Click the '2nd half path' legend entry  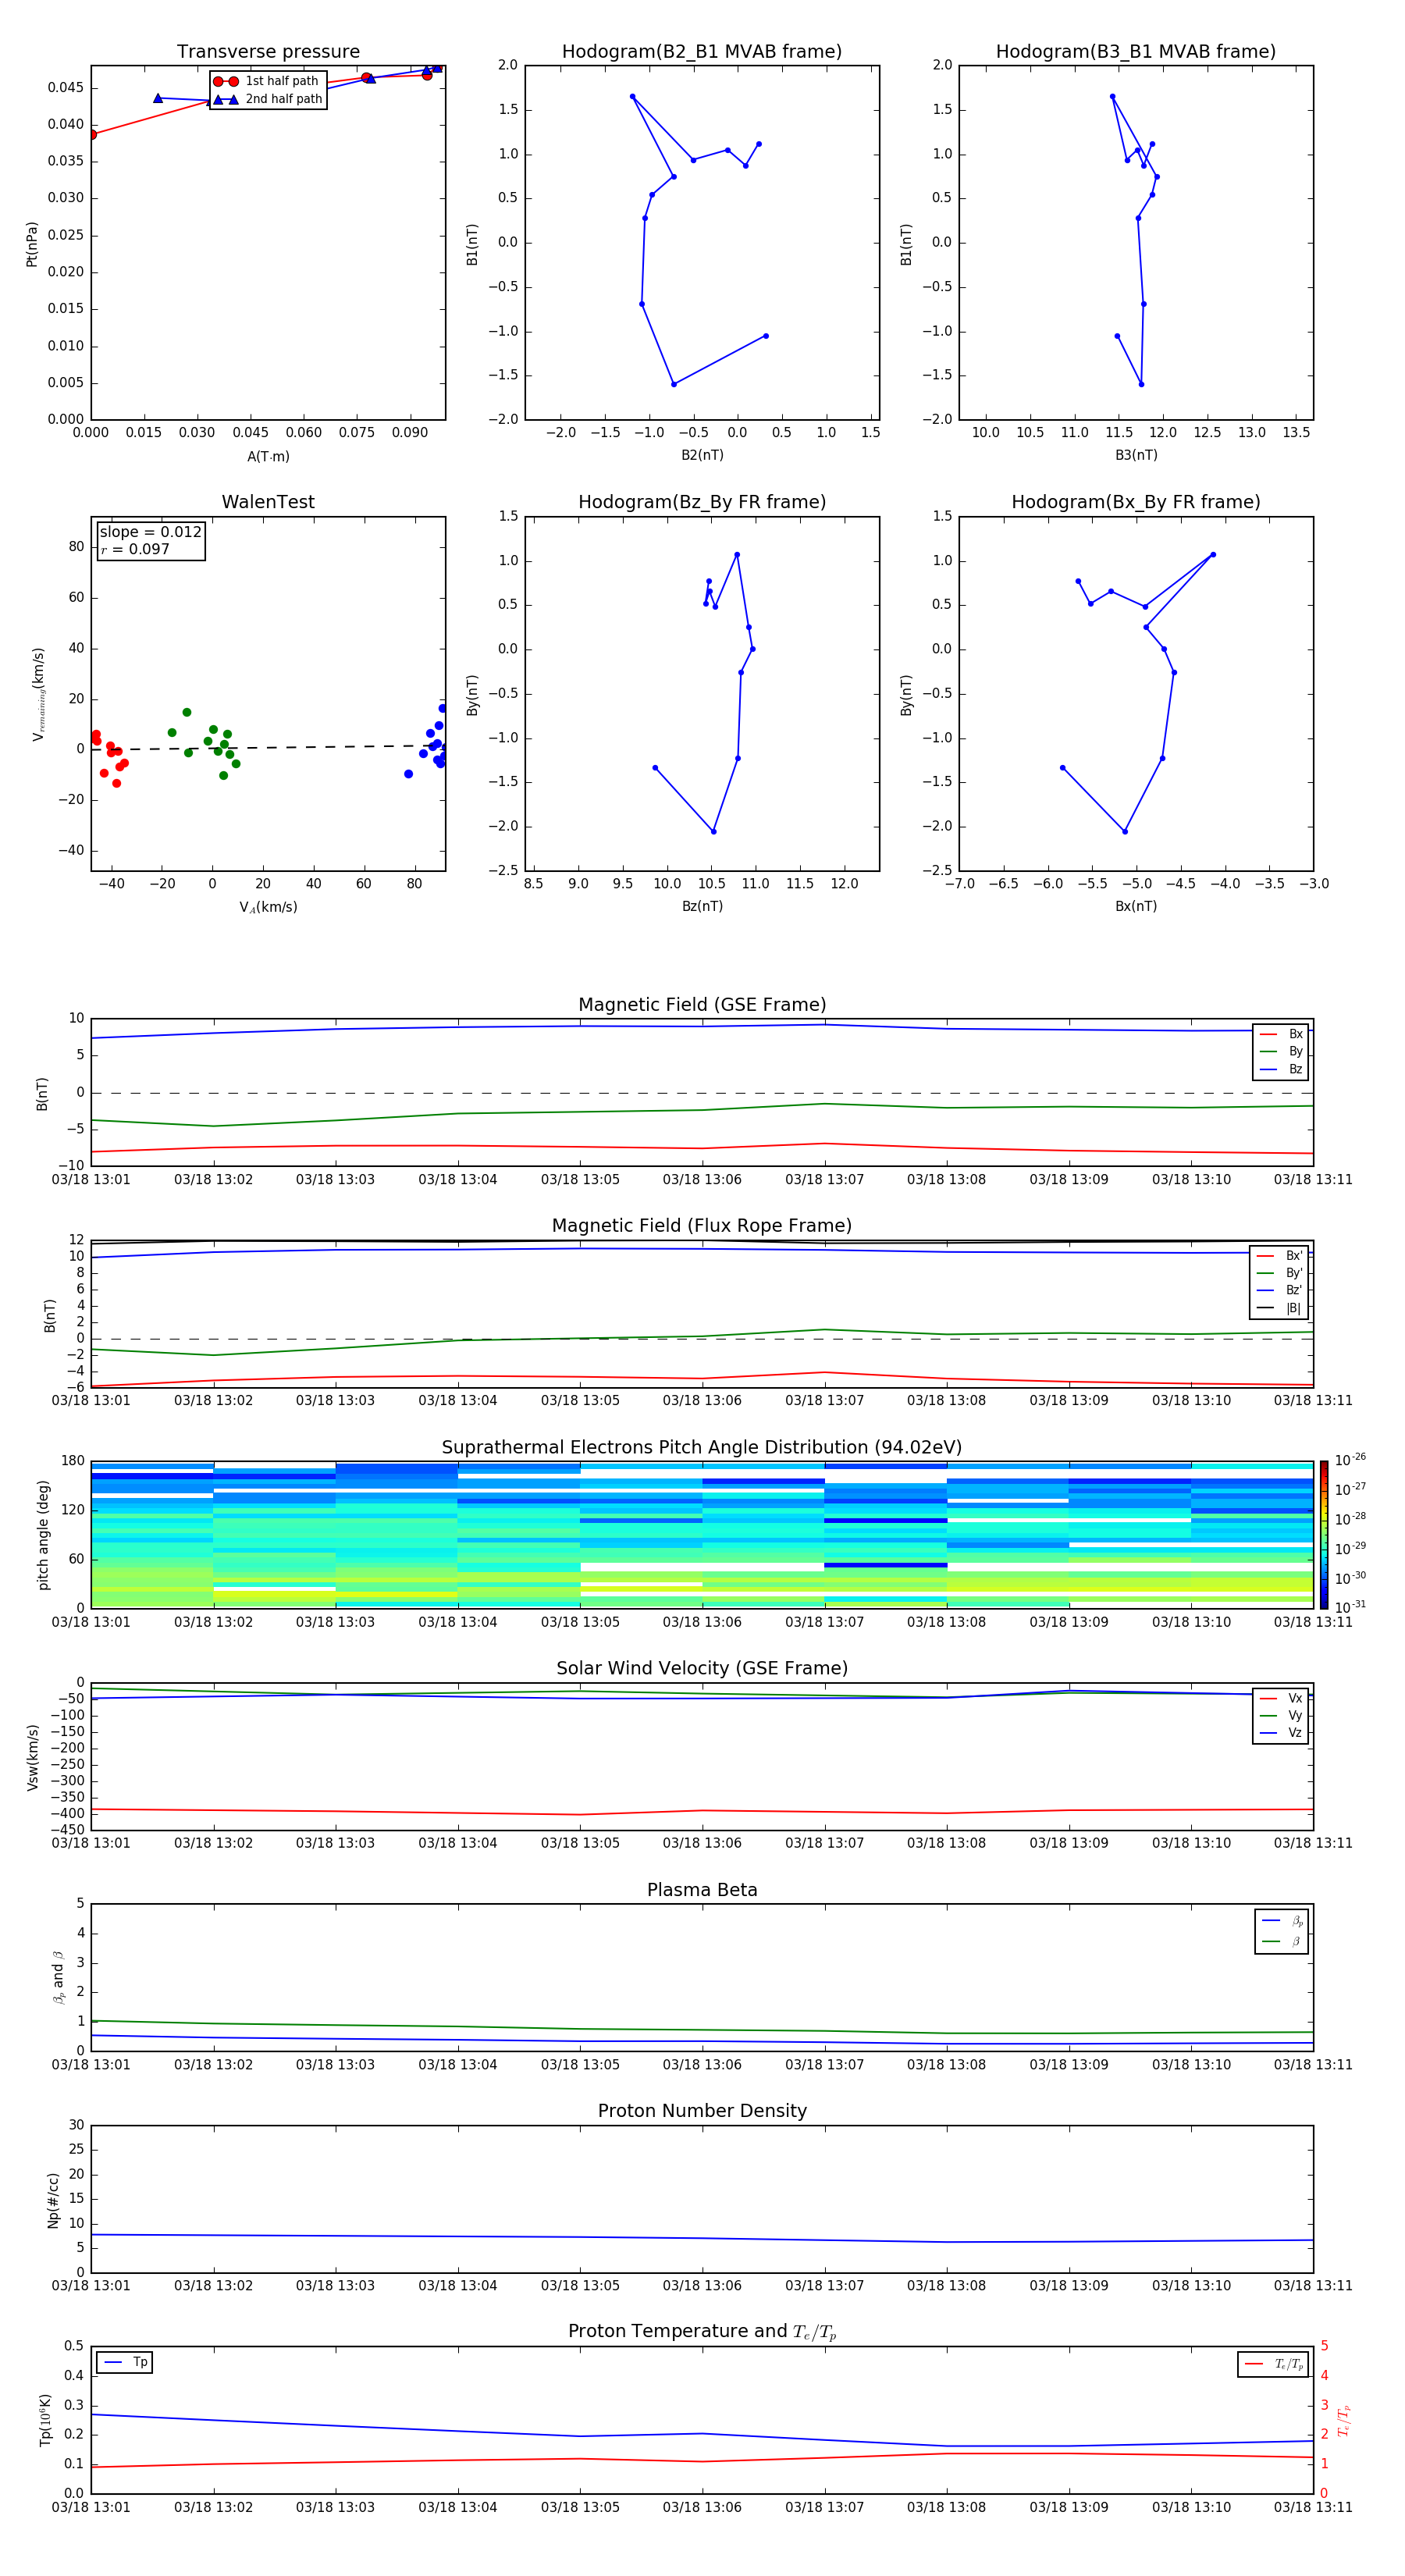click(267, 99)
